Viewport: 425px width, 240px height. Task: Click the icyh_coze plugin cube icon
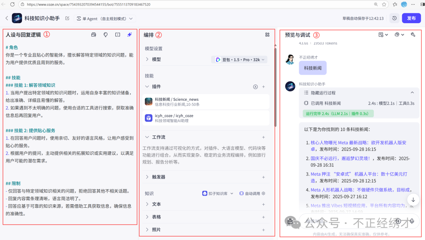(x=148, y=118)
